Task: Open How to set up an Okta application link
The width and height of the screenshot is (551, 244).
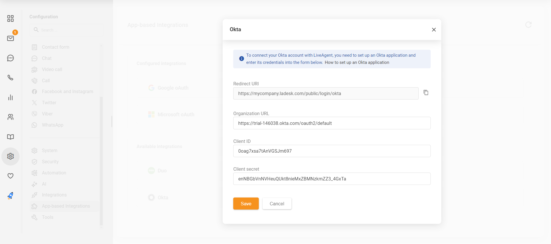Action: [357, 62]
